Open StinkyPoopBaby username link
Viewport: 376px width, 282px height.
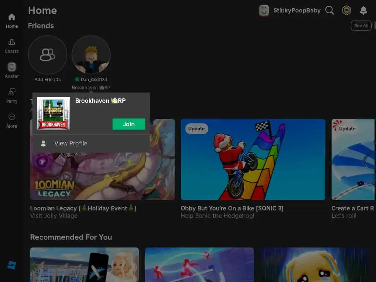(297, 11)
